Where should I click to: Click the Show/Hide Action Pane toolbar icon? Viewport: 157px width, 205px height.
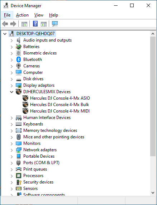click(x=44, y=24)
